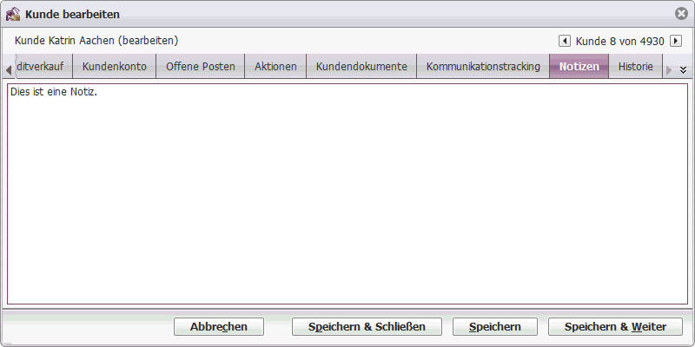The width and height of the screenshot is (695, 347).
Task: Click the left tab-scroll arrow
Action: click(x=8, y=70)
